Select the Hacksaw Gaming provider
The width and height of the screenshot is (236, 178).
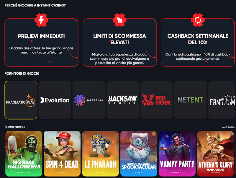tap(123, 100)
